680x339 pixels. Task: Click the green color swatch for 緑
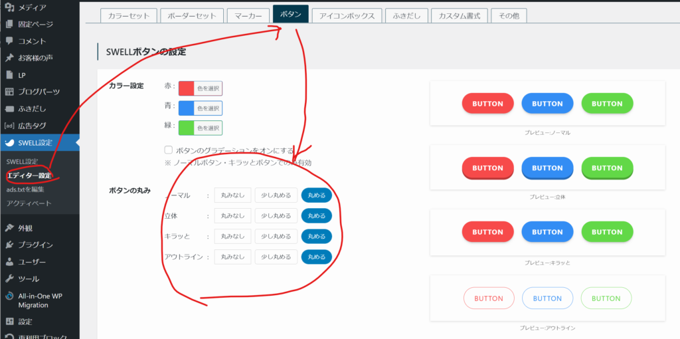(x=186, y=128)
